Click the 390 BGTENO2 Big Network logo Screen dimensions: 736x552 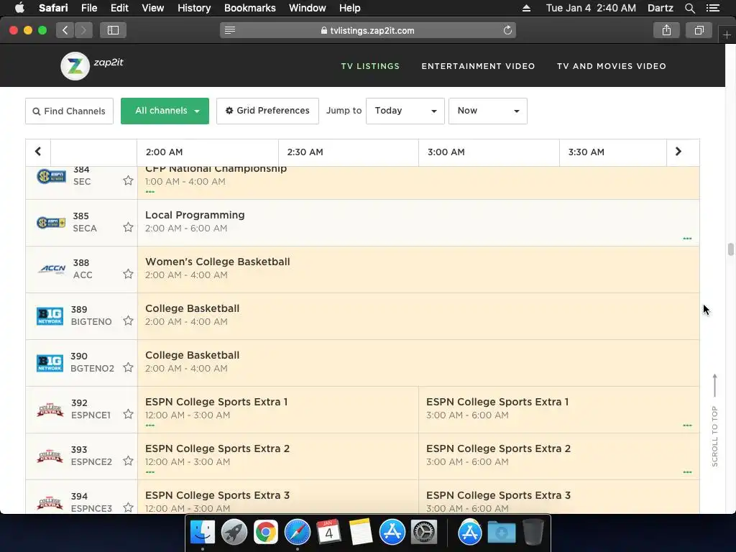pos(50,363)
